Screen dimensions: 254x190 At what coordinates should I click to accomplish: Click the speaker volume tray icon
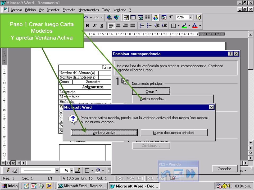229,186
